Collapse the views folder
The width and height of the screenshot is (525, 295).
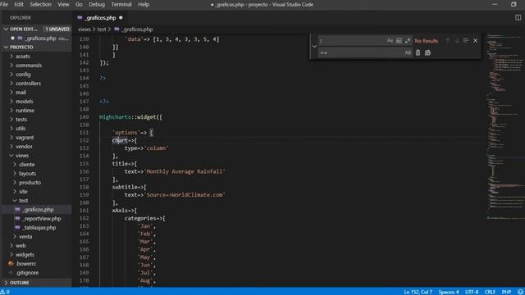22,156
